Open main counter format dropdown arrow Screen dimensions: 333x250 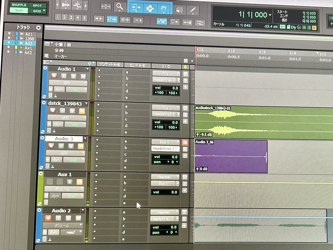[x=270, y=14]
